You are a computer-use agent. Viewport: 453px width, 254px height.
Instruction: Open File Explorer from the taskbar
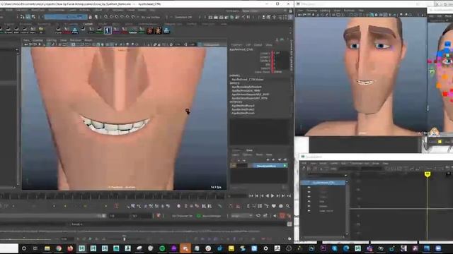coord(47,248)
